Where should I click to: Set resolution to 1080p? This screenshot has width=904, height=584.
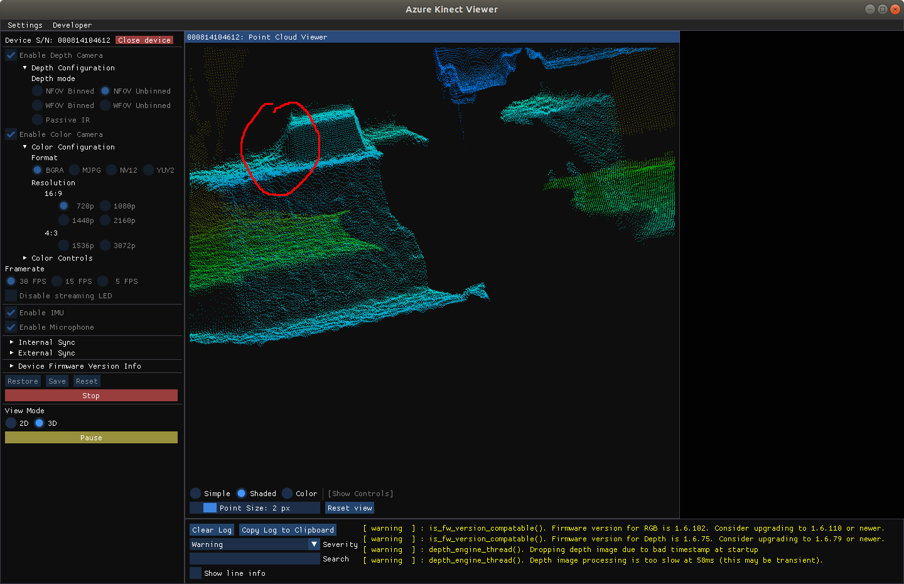click(105, 206)
